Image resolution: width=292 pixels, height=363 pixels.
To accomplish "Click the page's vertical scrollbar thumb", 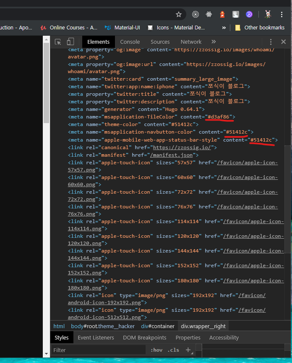I will tap(46, 83).
